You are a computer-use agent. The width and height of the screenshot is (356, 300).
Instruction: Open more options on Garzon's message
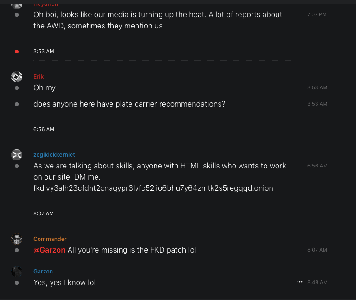300,282
